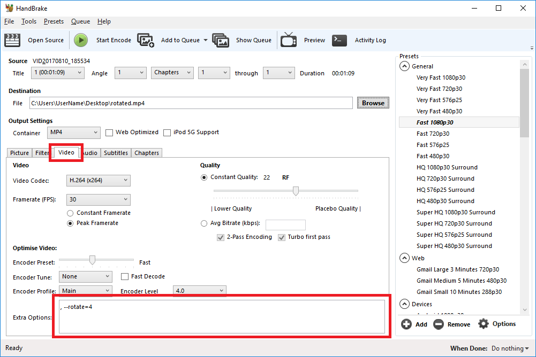Open the Show Queue icon
The image size is (536, 357).
221,40
